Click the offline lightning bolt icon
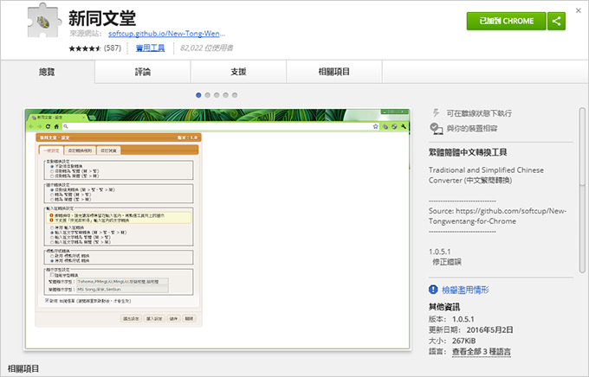 coord(436,113)
